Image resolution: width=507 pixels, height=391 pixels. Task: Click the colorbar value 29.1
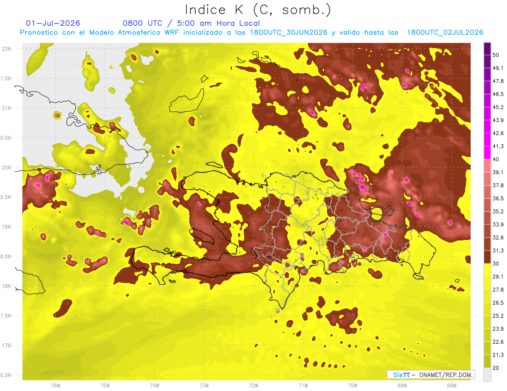coord(497,277)
